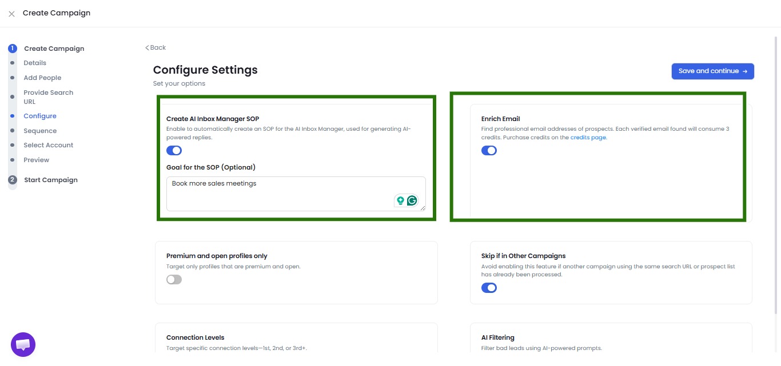Enable Premium and open profiles only

174,279
